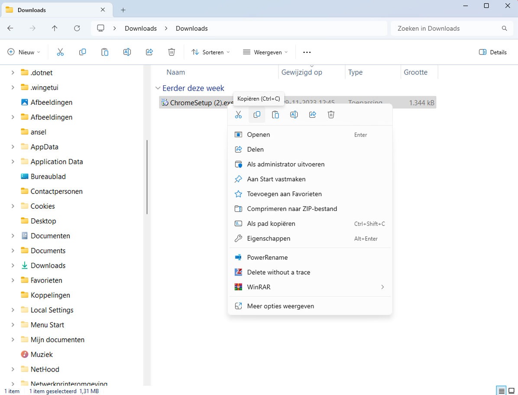Click the 1.344 kB size cell

coord(421,103)
